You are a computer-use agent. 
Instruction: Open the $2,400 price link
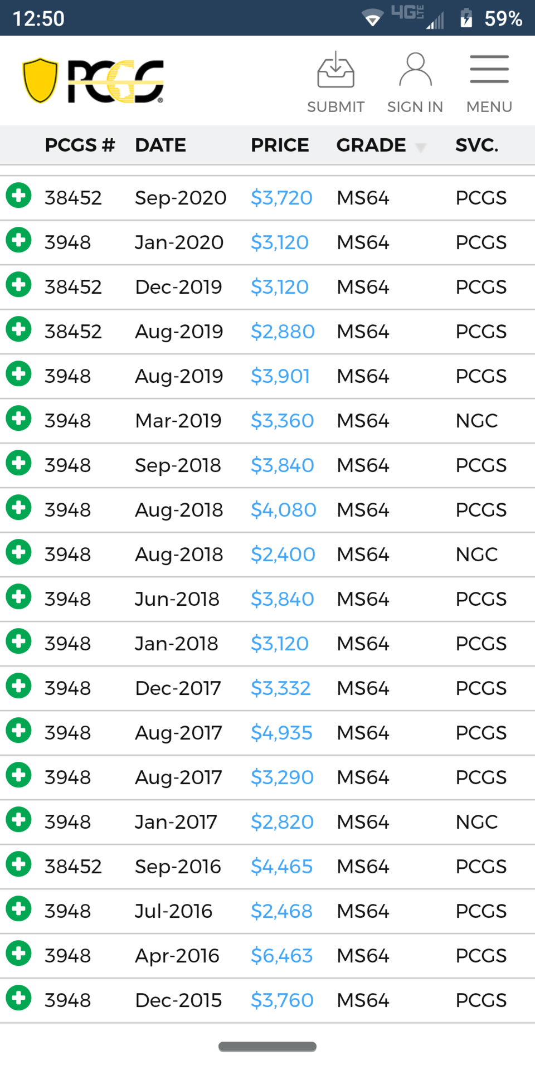[283, 555]
